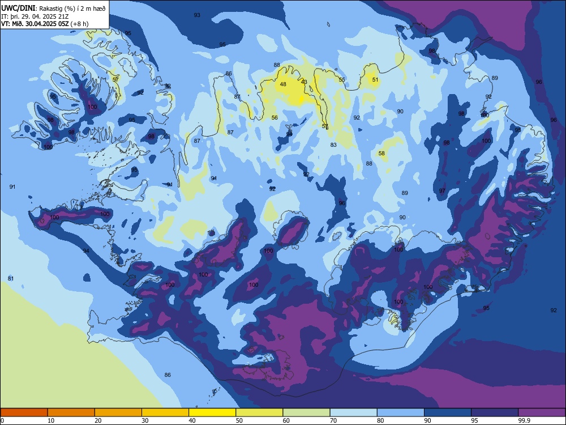Click the '43' humidity value on the map
566x425 pixels.
tap(304, 82)
